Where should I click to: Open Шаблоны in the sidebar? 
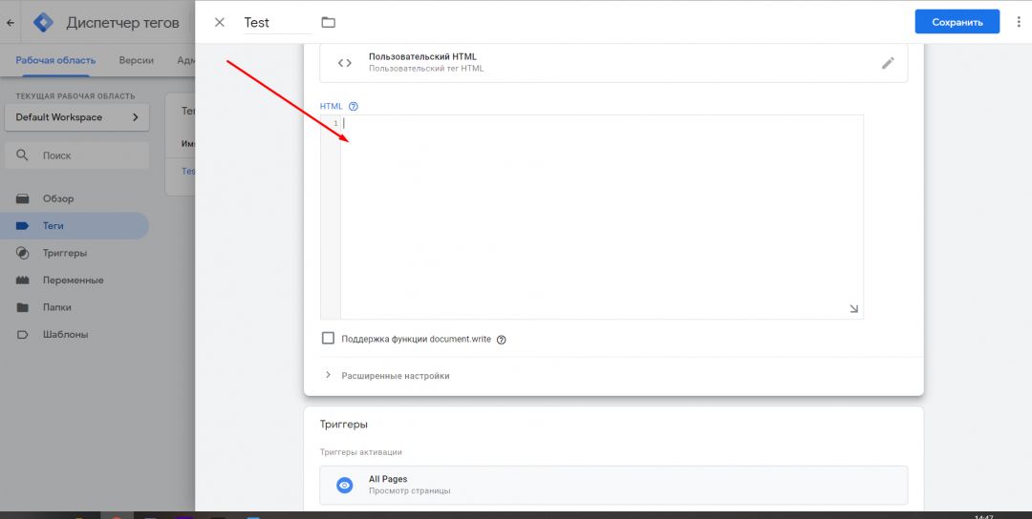[75, 335]
